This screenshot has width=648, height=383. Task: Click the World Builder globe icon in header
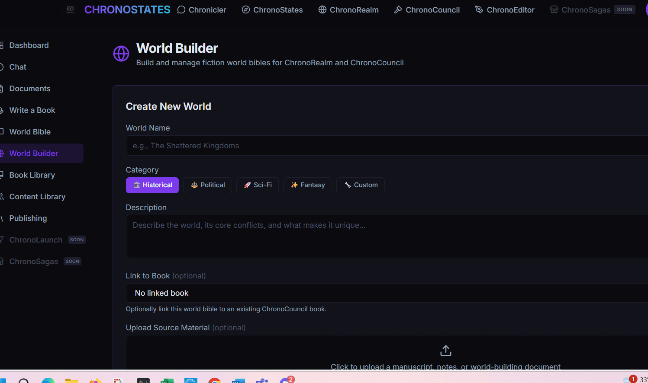tap(121, 54)
